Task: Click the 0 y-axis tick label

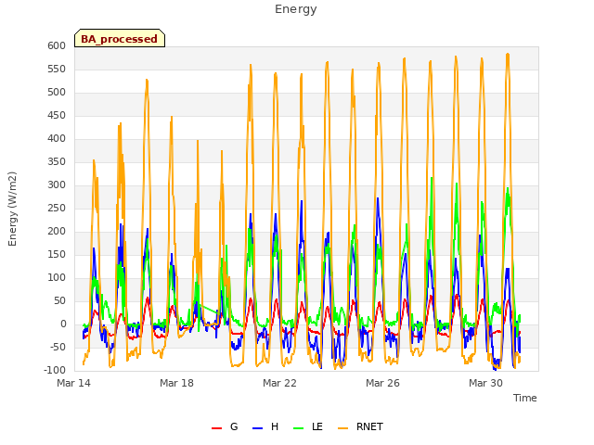Action: (63, 324)
